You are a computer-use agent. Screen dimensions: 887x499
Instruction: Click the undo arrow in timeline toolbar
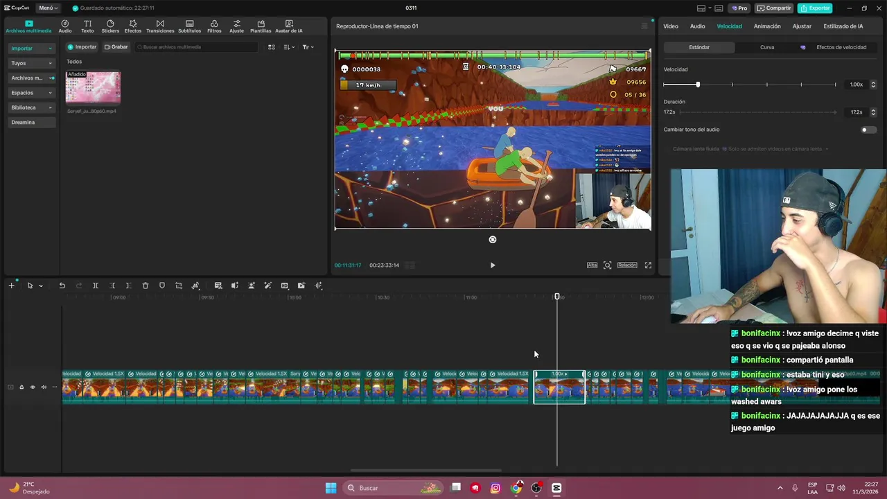click(62, 286)
